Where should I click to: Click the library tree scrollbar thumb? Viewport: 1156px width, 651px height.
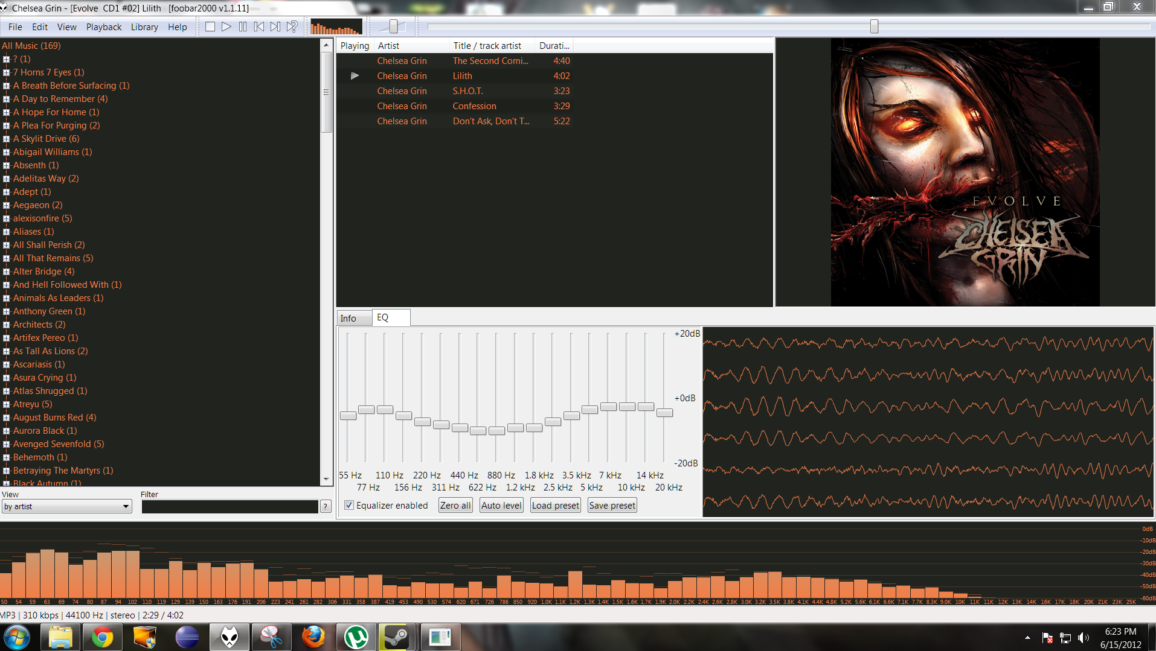[x=326, y=92]
